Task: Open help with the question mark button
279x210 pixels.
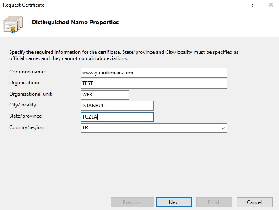Action: tap(252, 5)
